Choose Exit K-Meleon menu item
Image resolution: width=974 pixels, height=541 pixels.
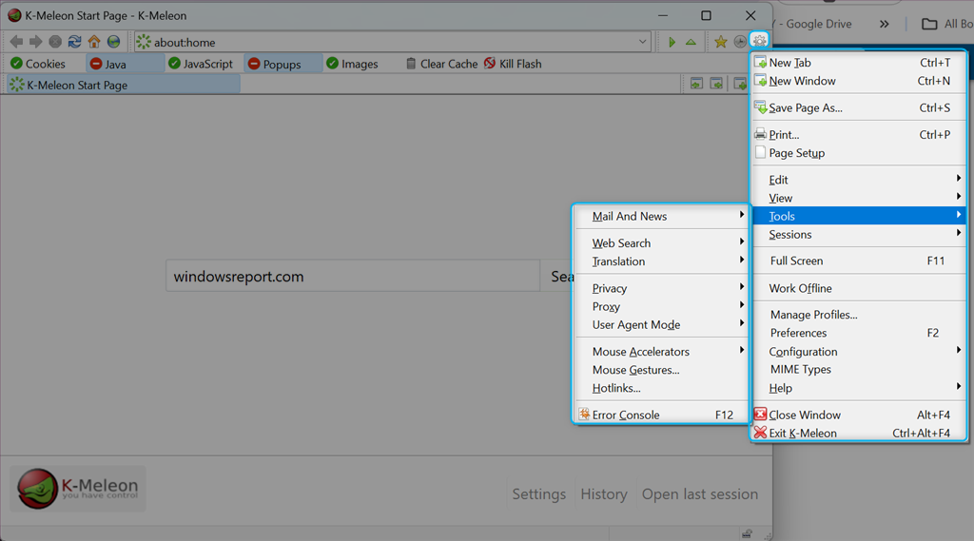click(x=860, y=433)
